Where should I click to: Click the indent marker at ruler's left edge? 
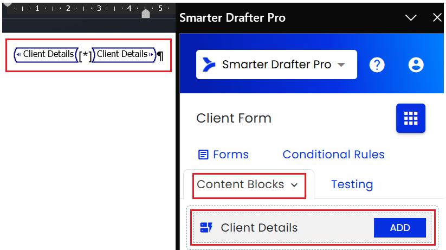coord(8,4)
